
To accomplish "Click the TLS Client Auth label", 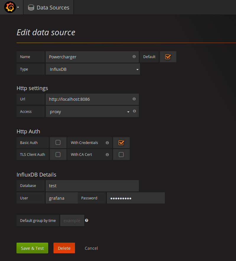I will [x=32, y=155].
